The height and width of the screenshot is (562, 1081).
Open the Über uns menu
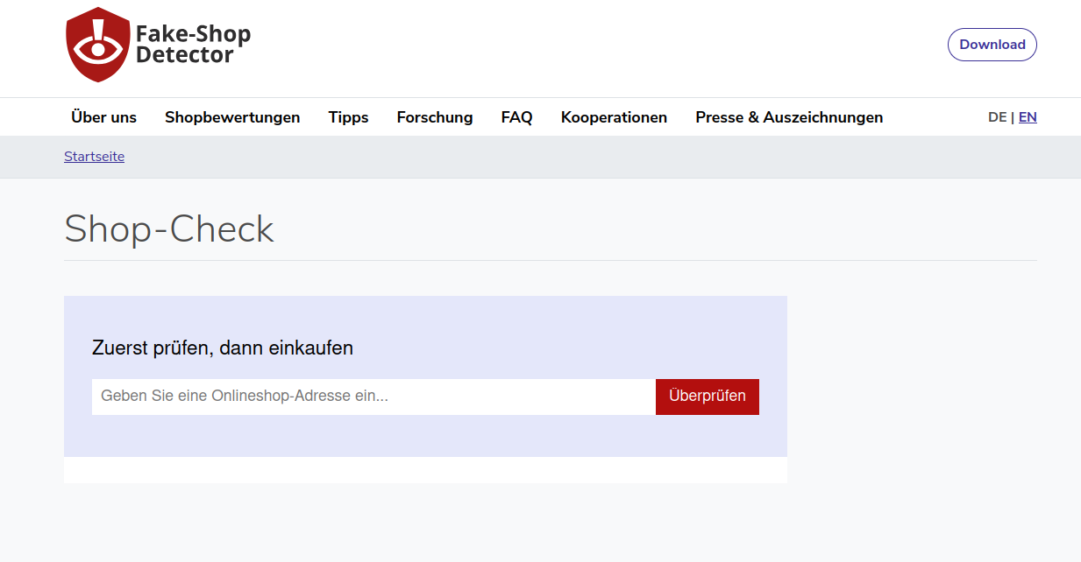tap(103, 117)
